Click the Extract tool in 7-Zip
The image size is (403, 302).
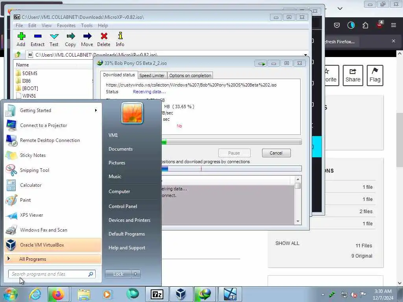[x=37, y=39]
